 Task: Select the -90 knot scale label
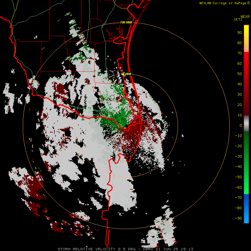coord(238,218)
